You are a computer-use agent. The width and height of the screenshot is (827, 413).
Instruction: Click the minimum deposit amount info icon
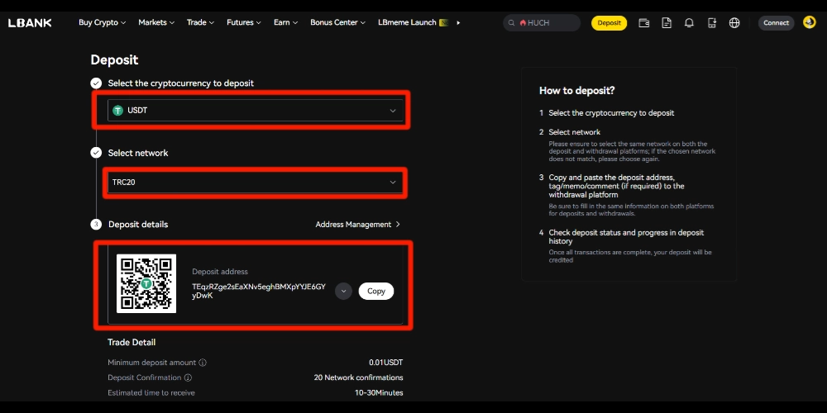pyautogui.click(x=203, y=363)
